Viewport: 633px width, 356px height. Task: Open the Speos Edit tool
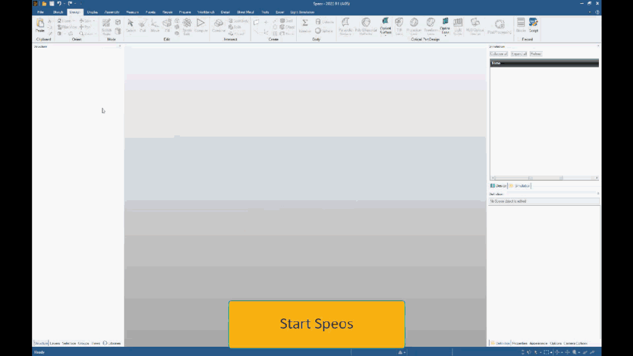coord(187,27)
